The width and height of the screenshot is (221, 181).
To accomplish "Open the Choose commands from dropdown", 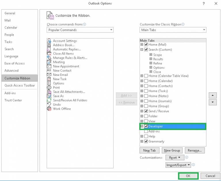I will pyautogui.click(x=80, y=30).
